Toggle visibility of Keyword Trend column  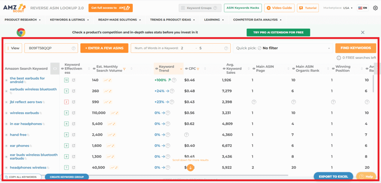pyautogui.click(x=157, y=69)
